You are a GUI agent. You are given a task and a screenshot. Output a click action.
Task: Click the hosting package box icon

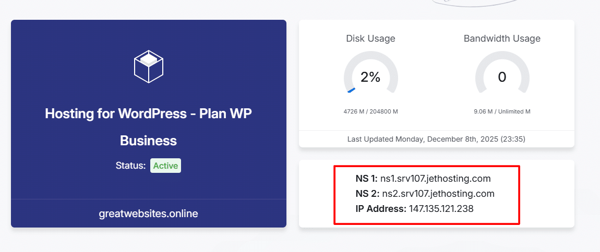coord(149,66)
